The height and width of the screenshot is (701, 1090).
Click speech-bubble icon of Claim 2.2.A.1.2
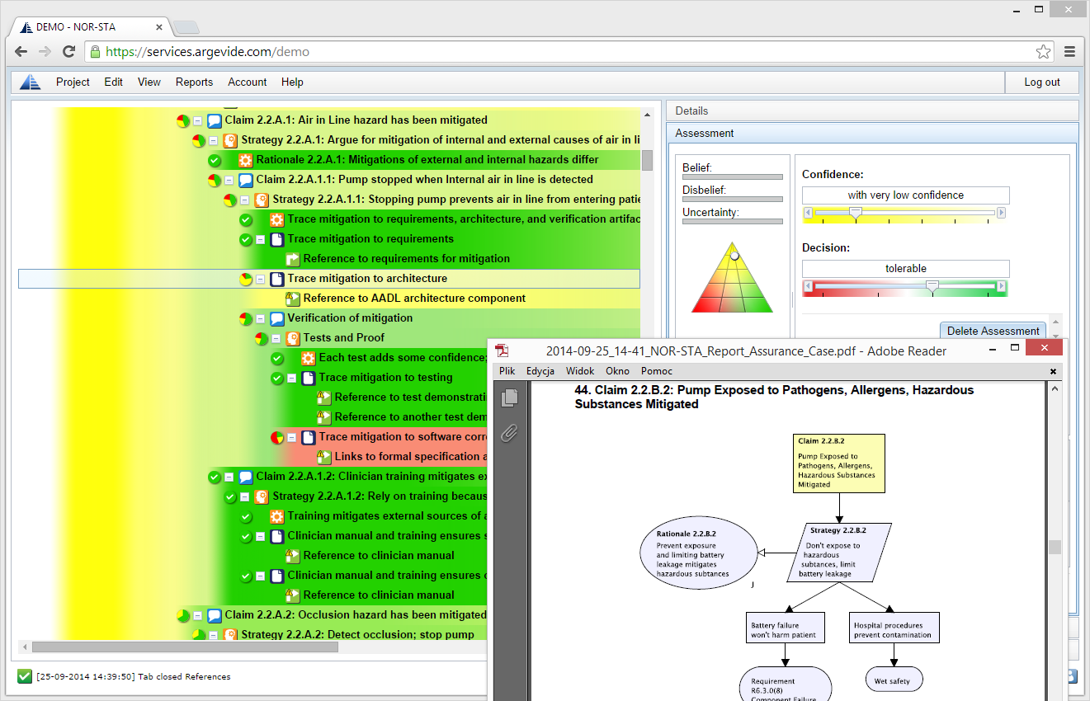(x=246, y=477)
